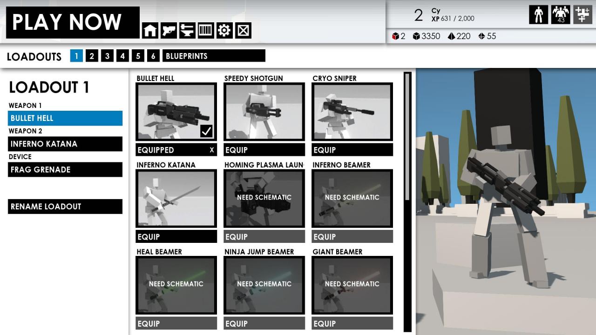Switch to loadout tab 3
The width and height of the screenshot is (596, 335).
point(107,56)
